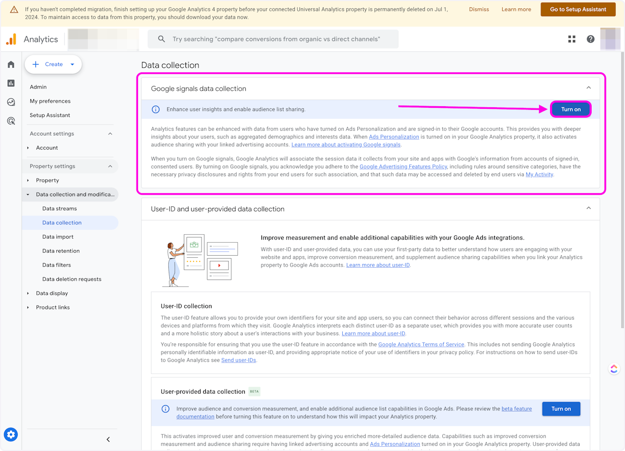Click the User-ID collection heading
This screenshot has height=451, width=625.
pyautogui.click(x=186, y=306)
